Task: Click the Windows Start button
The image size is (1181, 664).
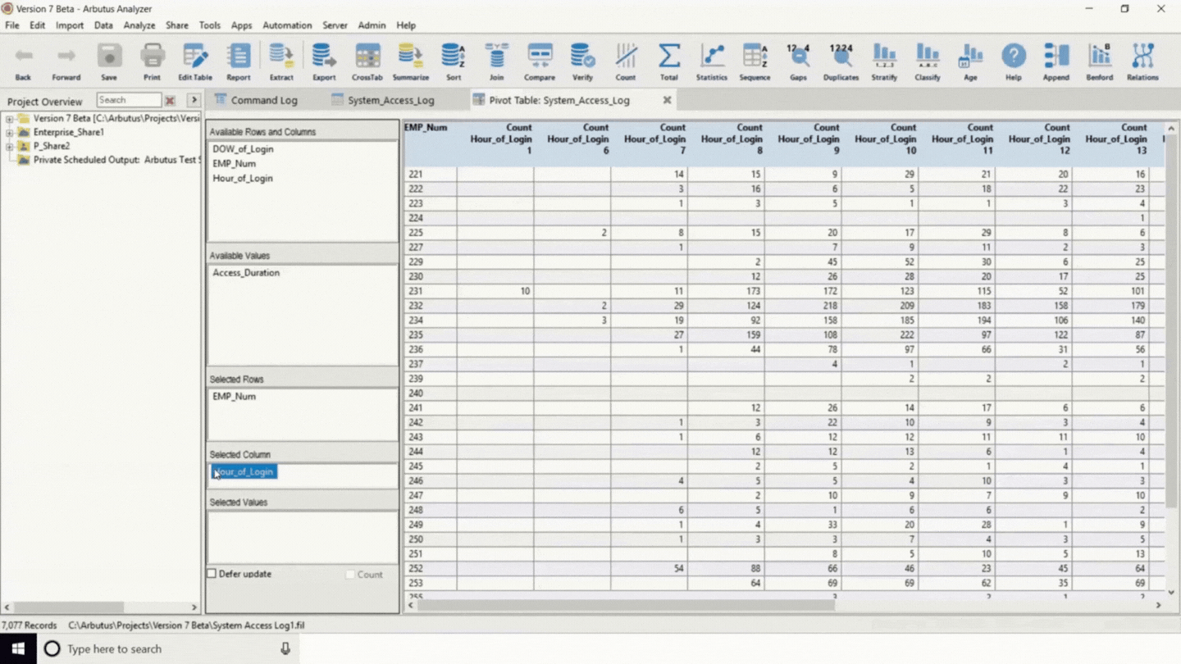Action: coord(17,648)
